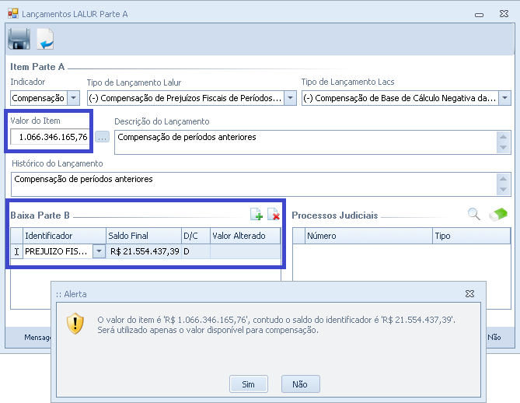Delete Baixa Parte B row icon
The height and width of the screenshot is (403, 520).
pyautogui.click(x=274, y=214)
